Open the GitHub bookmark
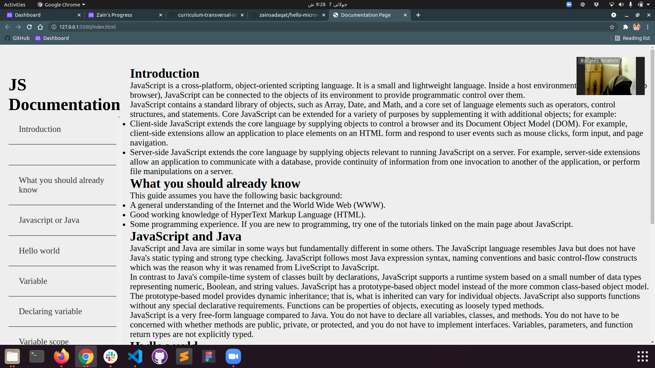This screenshot has height=368, width=655. [x=17, y=38]
